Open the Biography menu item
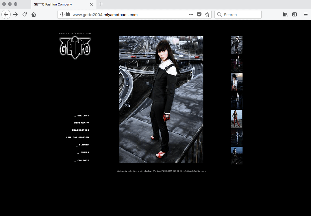The width and height of the screenshot is (311, 216). point(81,123)
